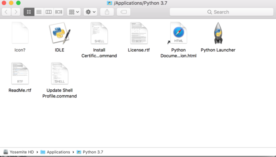Select the blank Icon? file
This screenshot has height=157, width=276.
click(x=20, y=33)
